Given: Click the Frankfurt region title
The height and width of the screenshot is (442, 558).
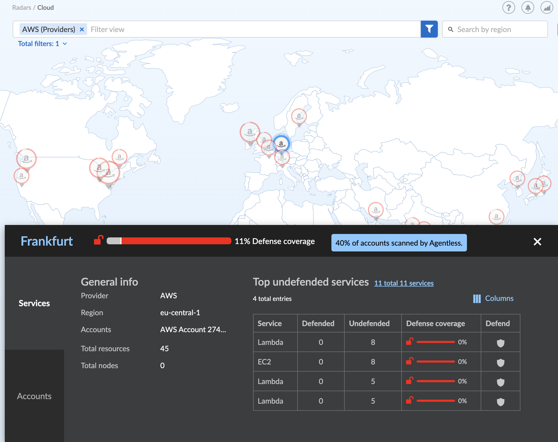Looking at the screenshot, I should click(x=47, y=241).
